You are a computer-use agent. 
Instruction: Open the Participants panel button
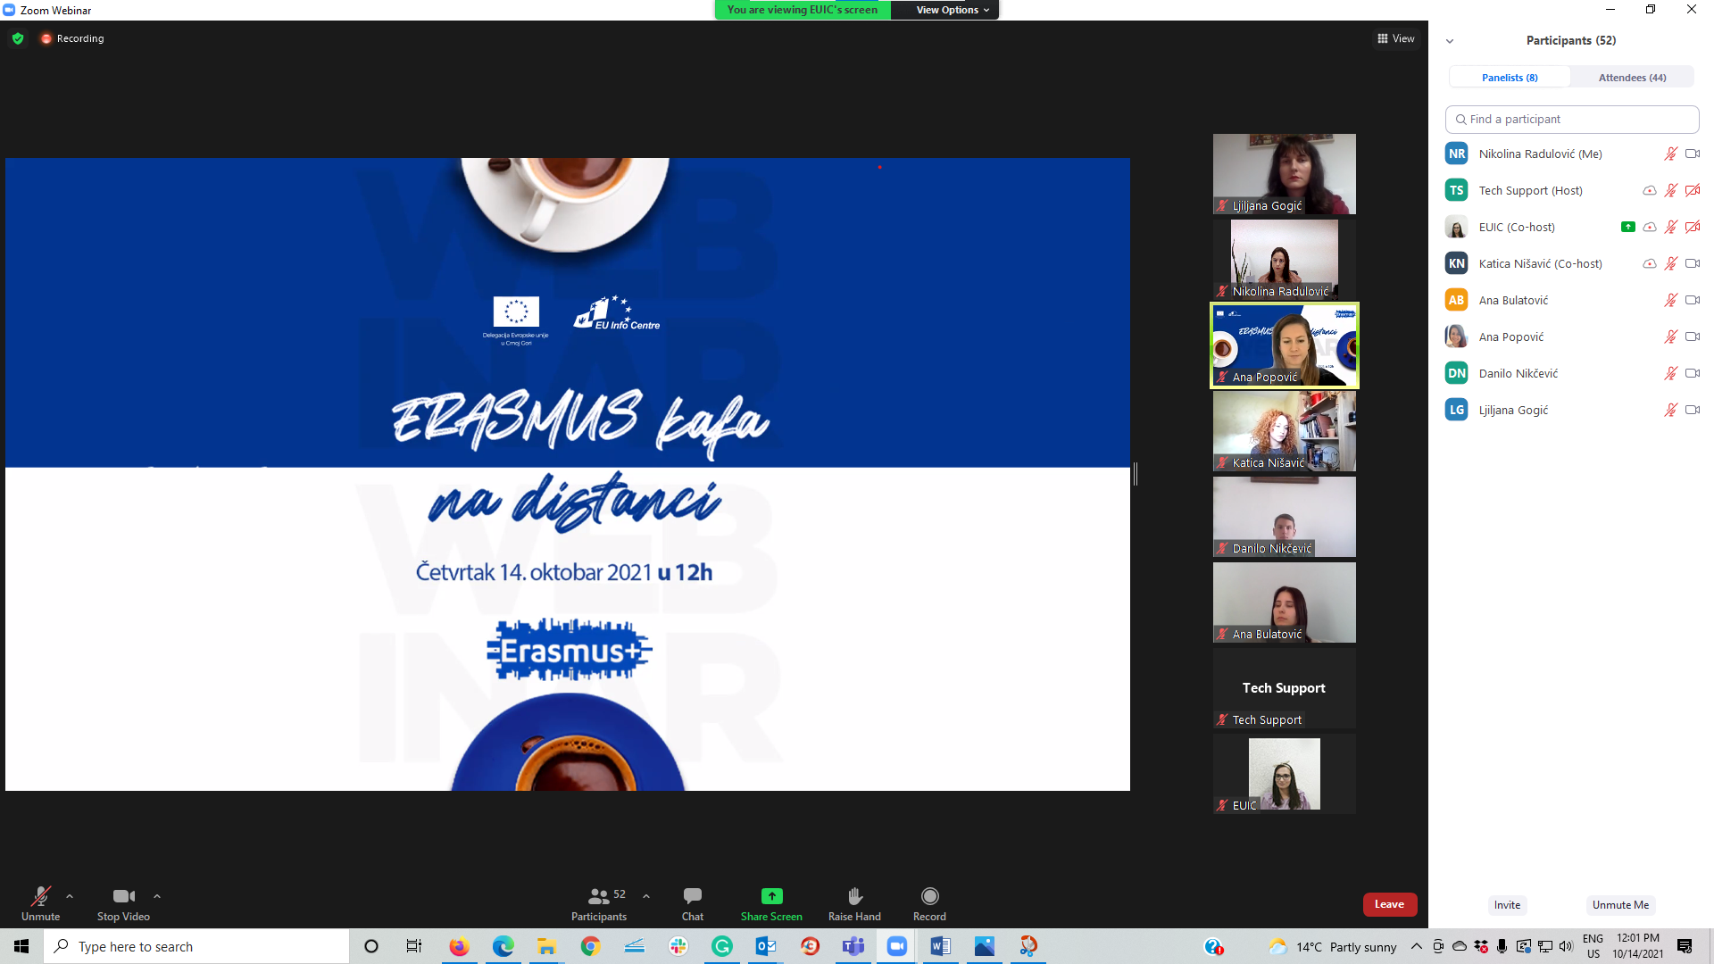tap(599, 902)
